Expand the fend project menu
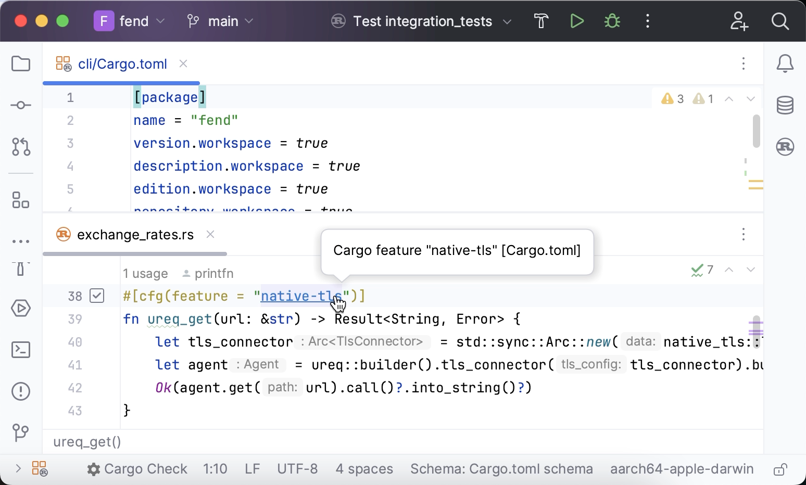 pyautogui.click(x=161, y=22)
